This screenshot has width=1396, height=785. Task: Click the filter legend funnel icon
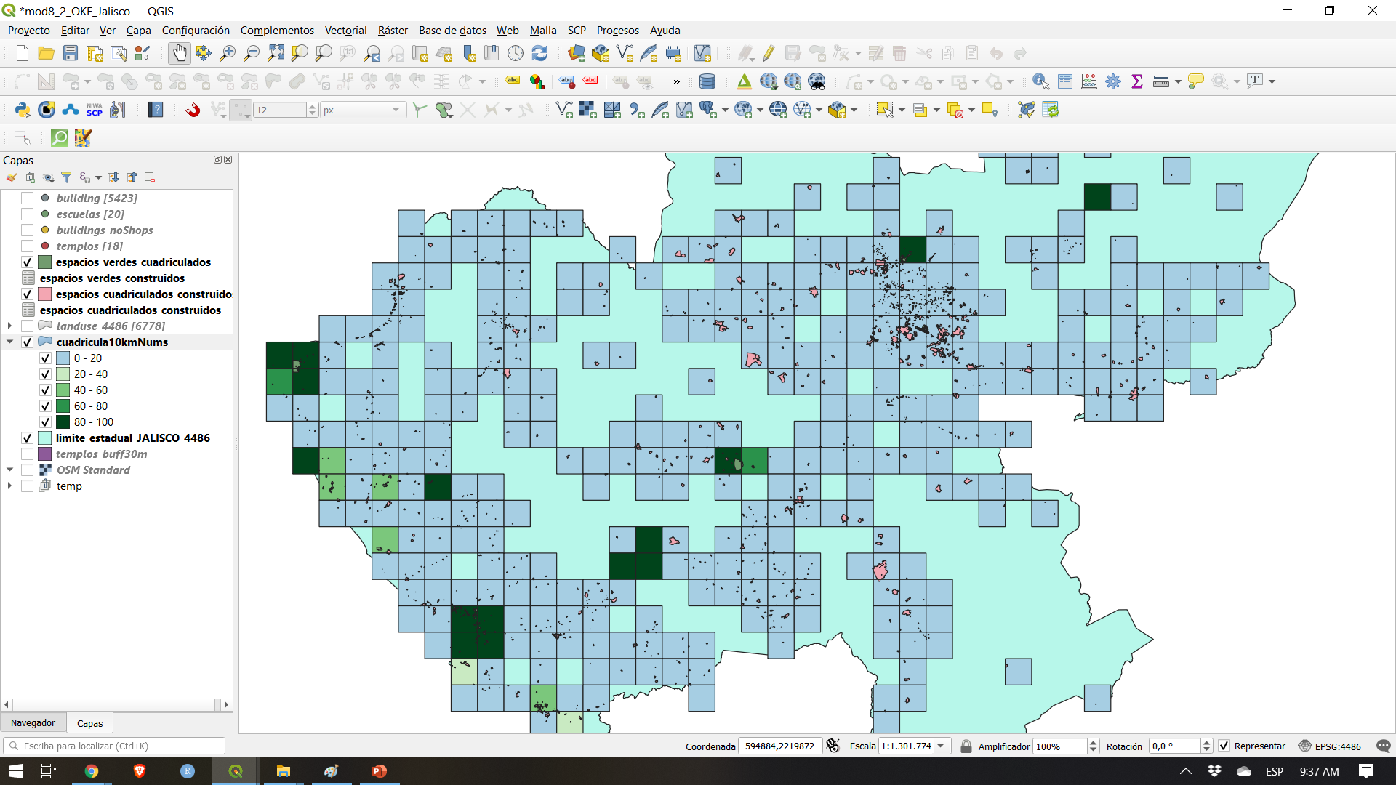pos(66,177)
